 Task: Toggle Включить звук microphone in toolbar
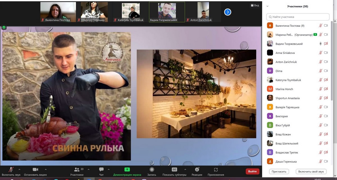[11, 170]
